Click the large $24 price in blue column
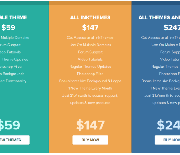Screen dimensions: 180x155 (x=168, y=125)
